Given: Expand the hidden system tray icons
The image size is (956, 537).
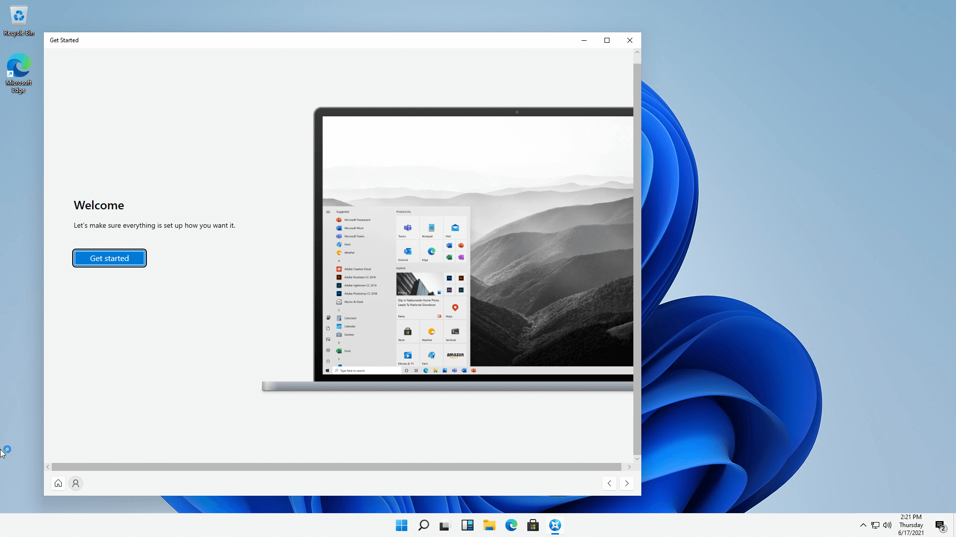Looking at the screenshot, I should [x=862, y=525].
